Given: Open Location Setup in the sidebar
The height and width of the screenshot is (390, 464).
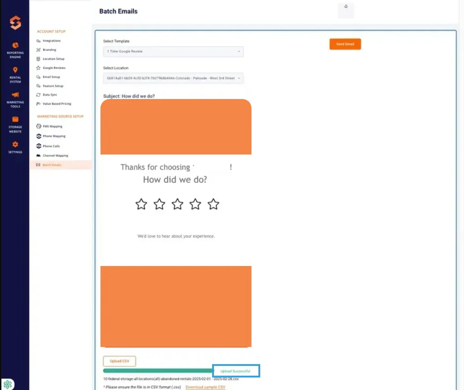Looking at the screenshot, I should tap(54, 59).
